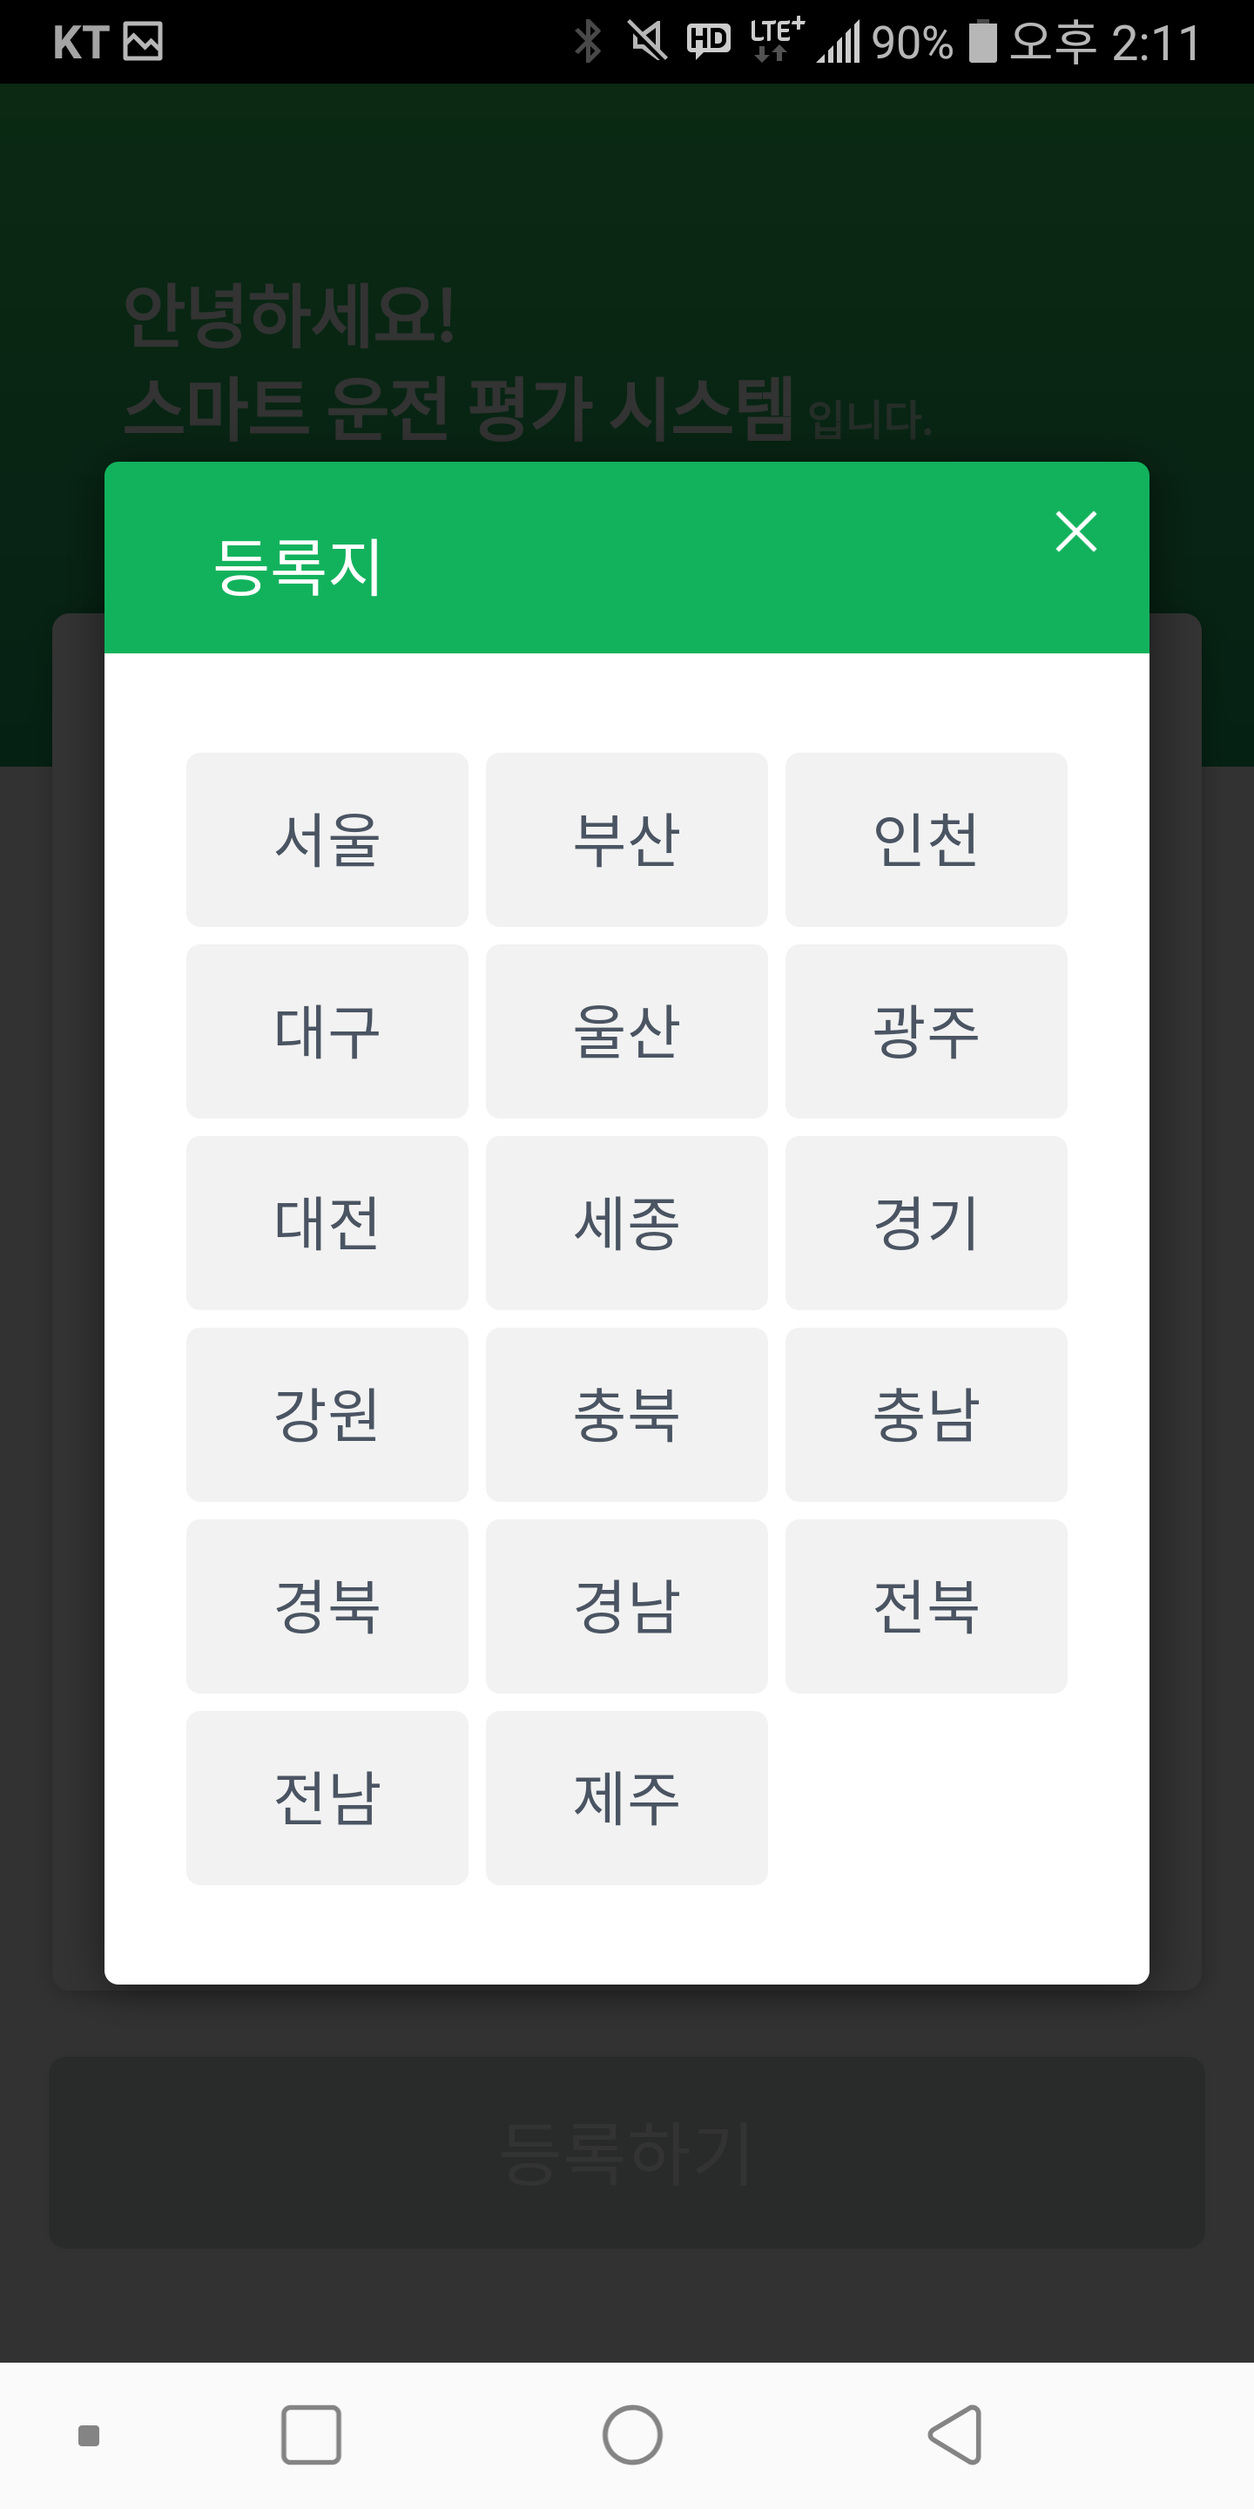Pick the 대전 region button
The width and height of the screenshot is (1254, 2509).
coord(327,1223)
